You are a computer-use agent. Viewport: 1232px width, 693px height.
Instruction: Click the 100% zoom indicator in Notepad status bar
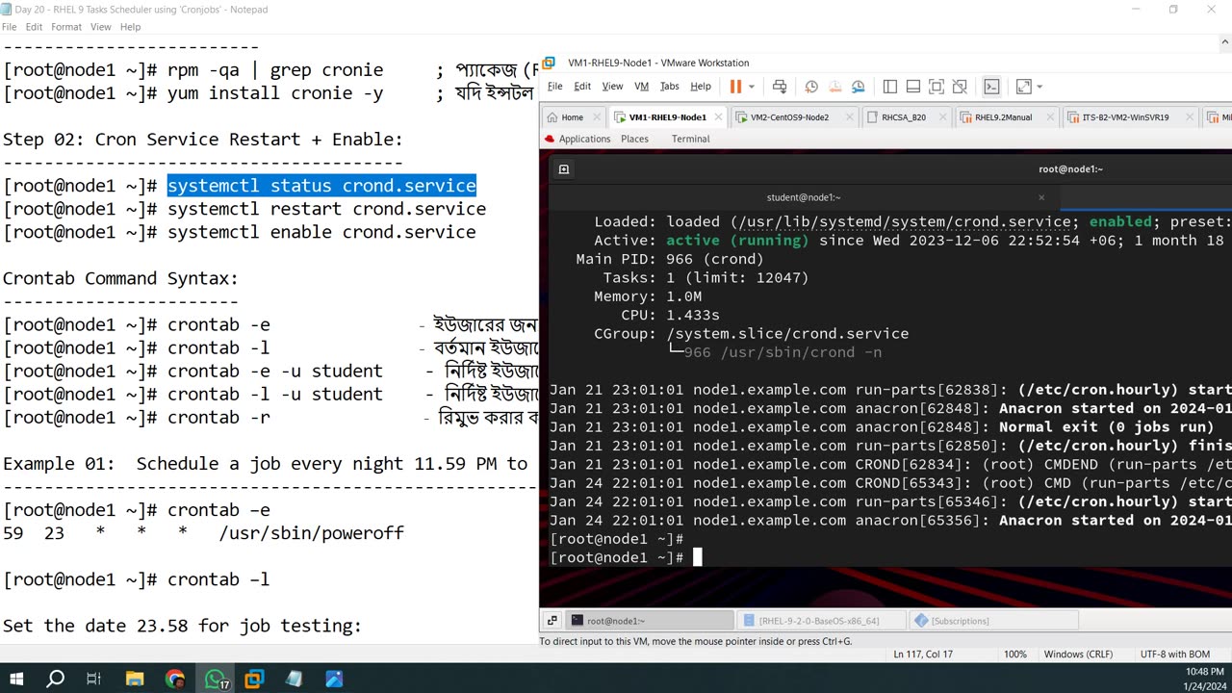pos(1015,654)
